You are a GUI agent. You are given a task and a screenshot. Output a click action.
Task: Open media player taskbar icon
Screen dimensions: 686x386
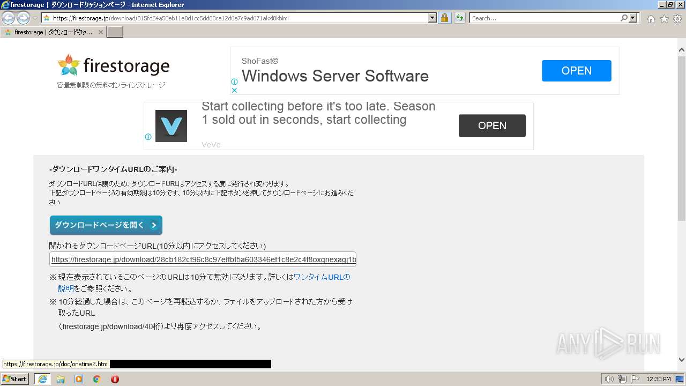79,379
